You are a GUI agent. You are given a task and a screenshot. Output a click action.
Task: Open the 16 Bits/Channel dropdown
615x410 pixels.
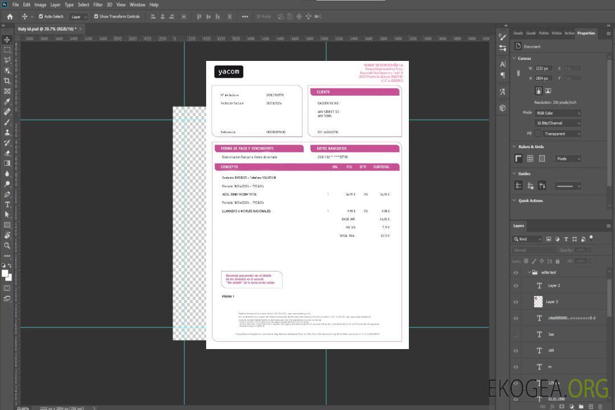(557, 123)
